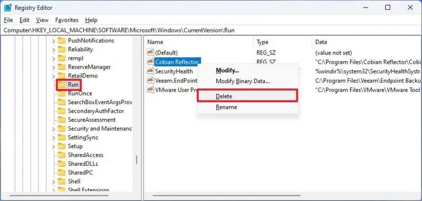The height and width of the screenshot is (201, 422).
Task: Select the SharedDLLs key label
Action: 83,164
